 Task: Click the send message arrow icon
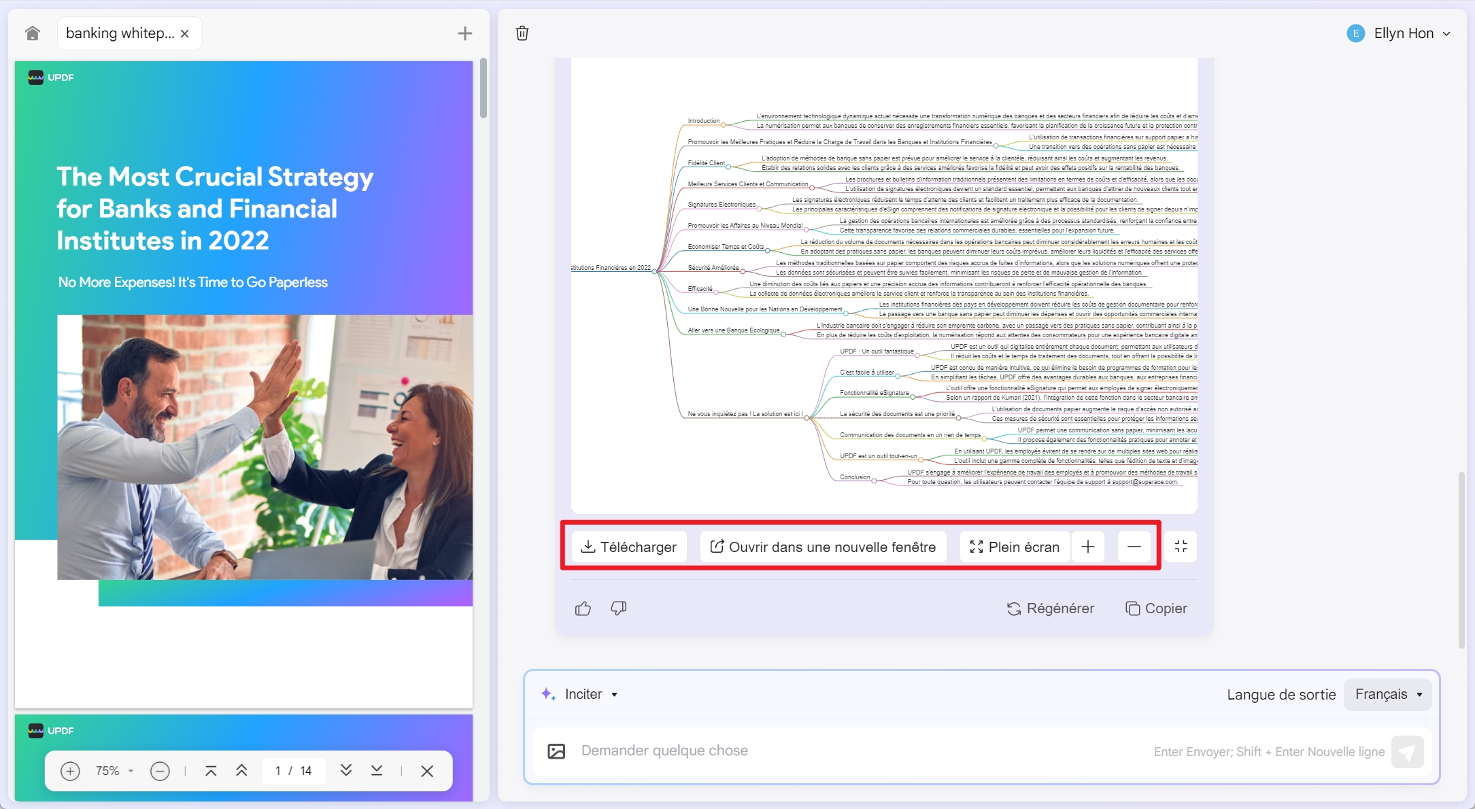(1407, 752)
